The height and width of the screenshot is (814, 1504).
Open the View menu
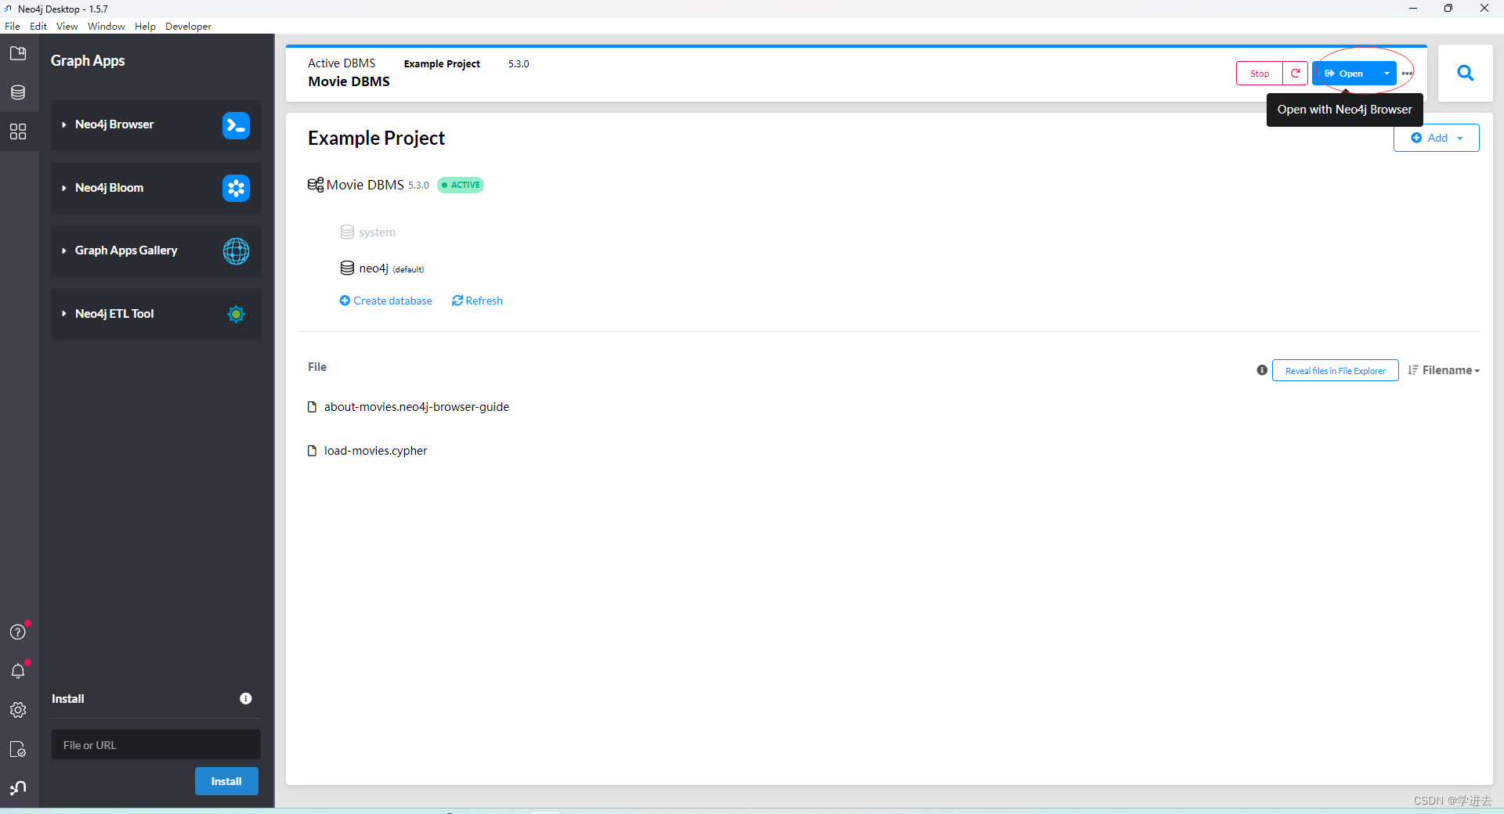67,26
